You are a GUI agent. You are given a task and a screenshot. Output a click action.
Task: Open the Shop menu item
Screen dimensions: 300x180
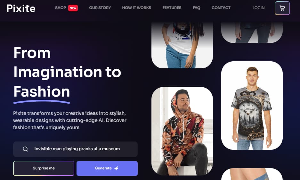61,8
